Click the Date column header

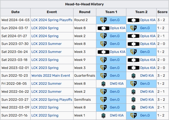pyautogui.click(x=16, y=12)
